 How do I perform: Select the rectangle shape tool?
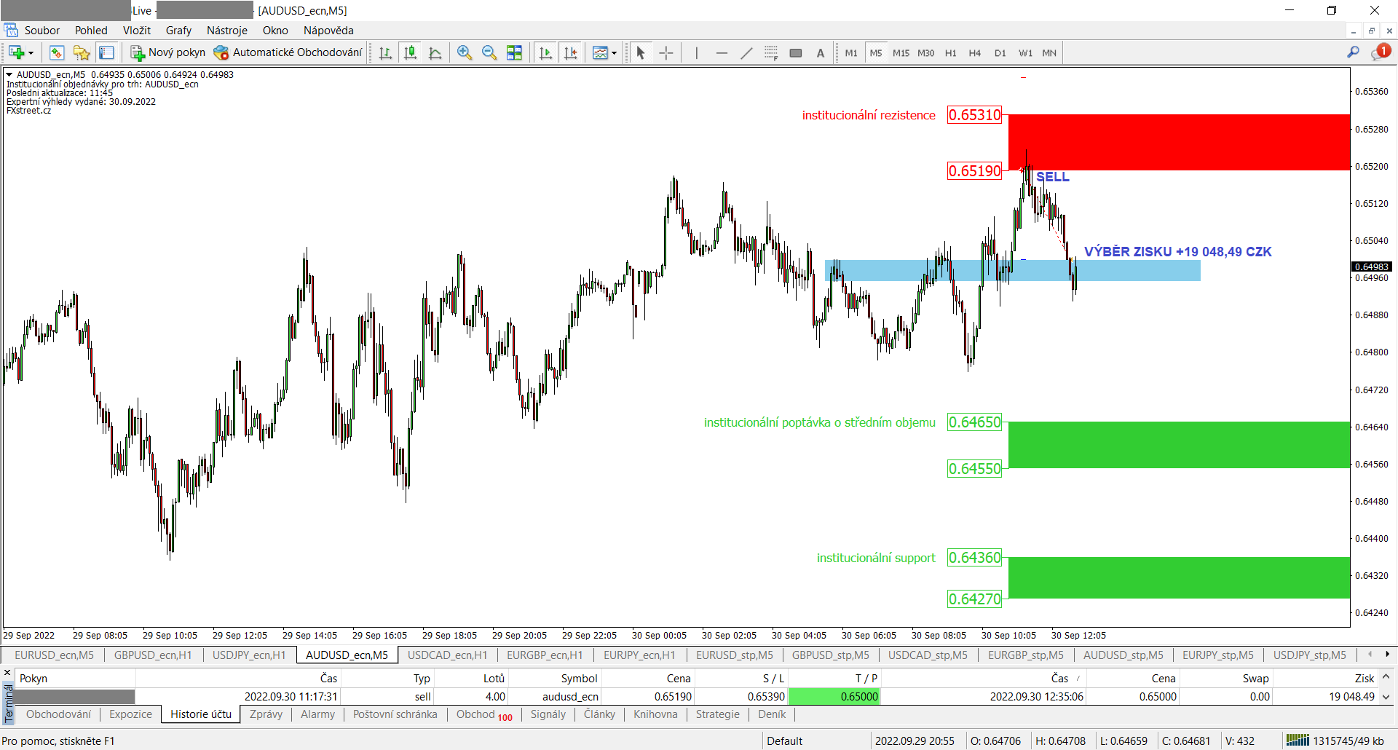click(x=796, y=52)
